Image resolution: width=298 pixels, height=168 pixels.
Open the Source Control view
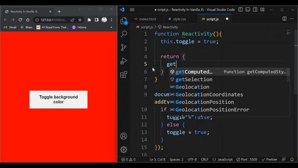(124, 48)
